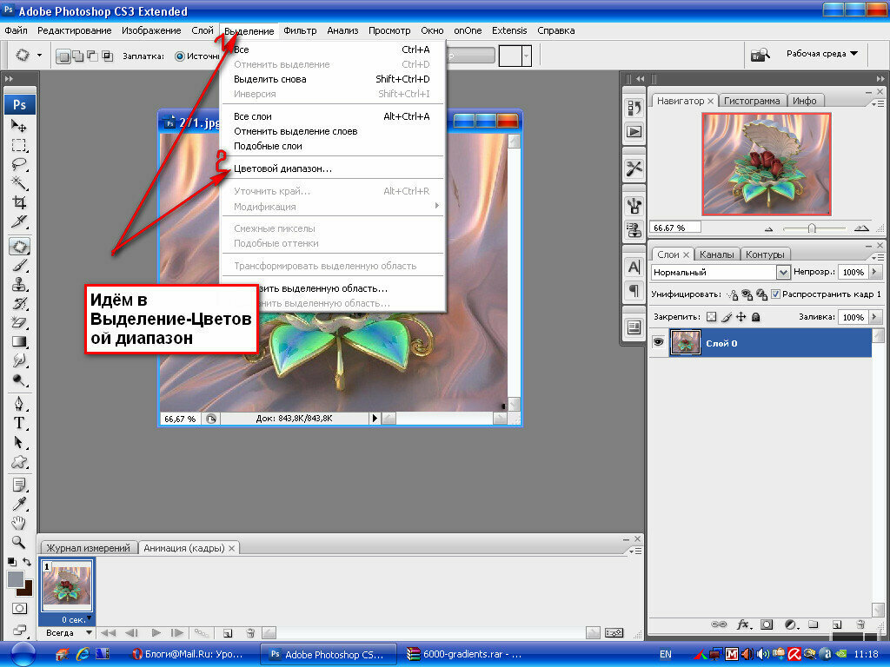Screen dimensions: 890x667
Task: Select the Gradient tool
Action: tap(19, 341)
